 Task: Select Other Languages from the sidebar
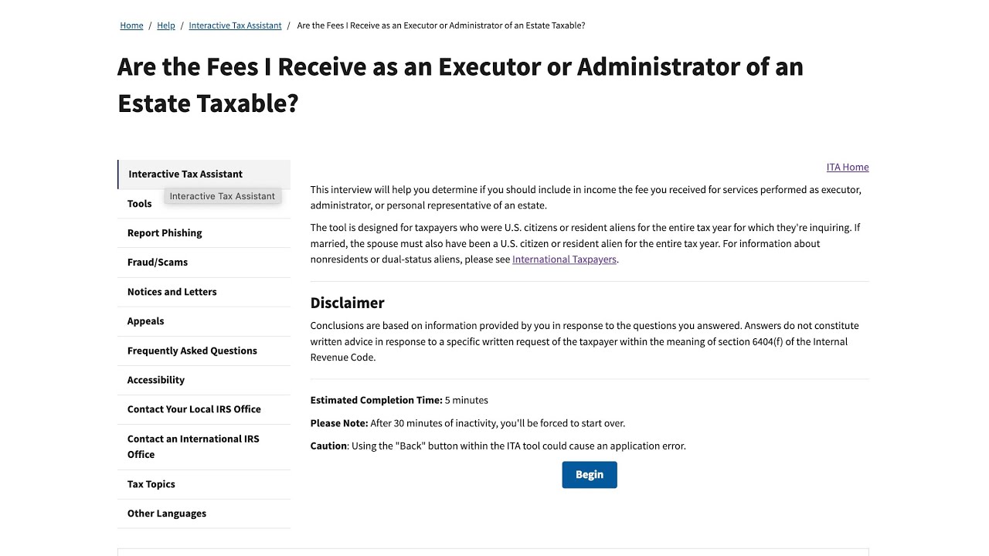167,514
